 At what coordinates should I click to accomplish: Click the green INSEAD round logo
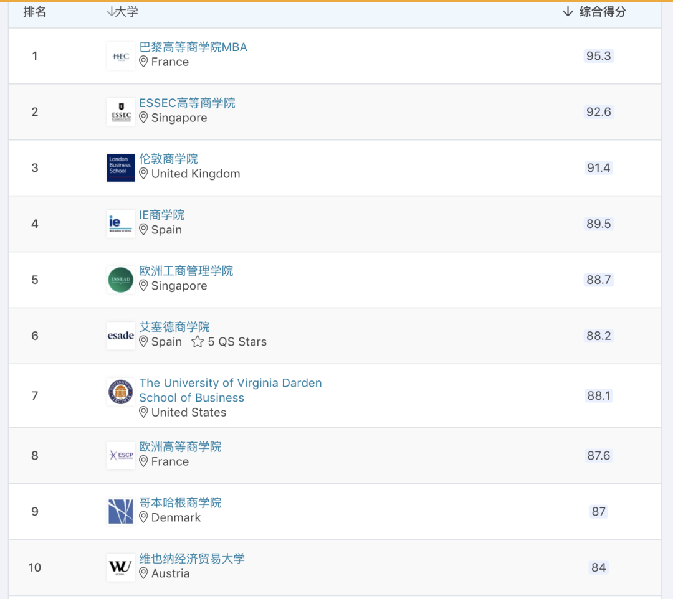120,280
